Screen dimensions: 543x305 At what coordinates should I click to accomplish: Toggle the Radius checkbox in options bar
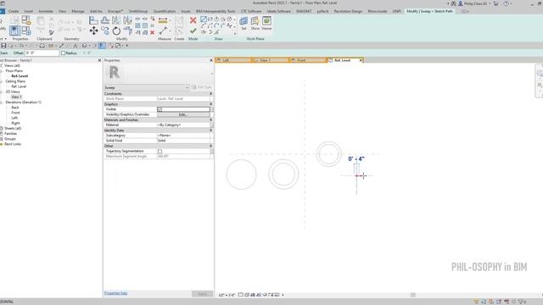click(63, 53)
